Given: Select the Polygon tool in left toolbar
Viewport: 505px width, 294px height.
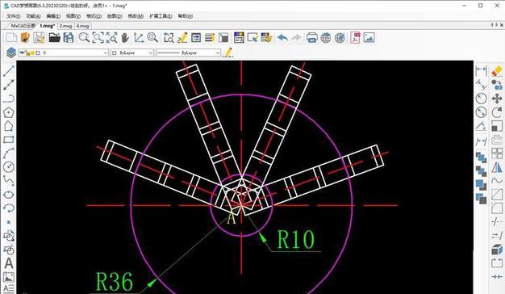Looking at the screenshot, I should coord(8,112).
